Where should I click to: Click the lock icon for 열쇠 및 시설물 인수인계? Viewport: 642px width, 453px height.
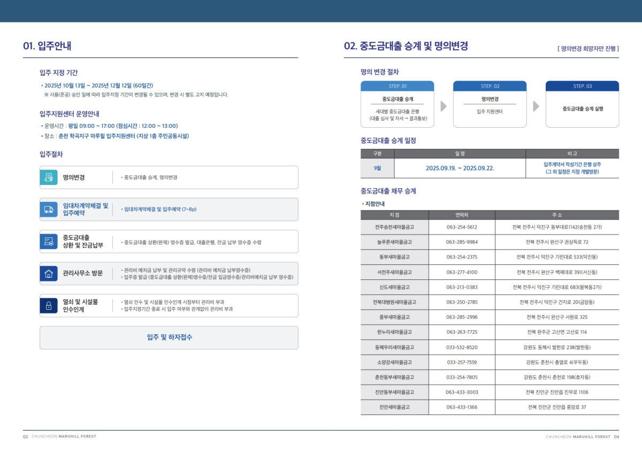coord(49,306)
